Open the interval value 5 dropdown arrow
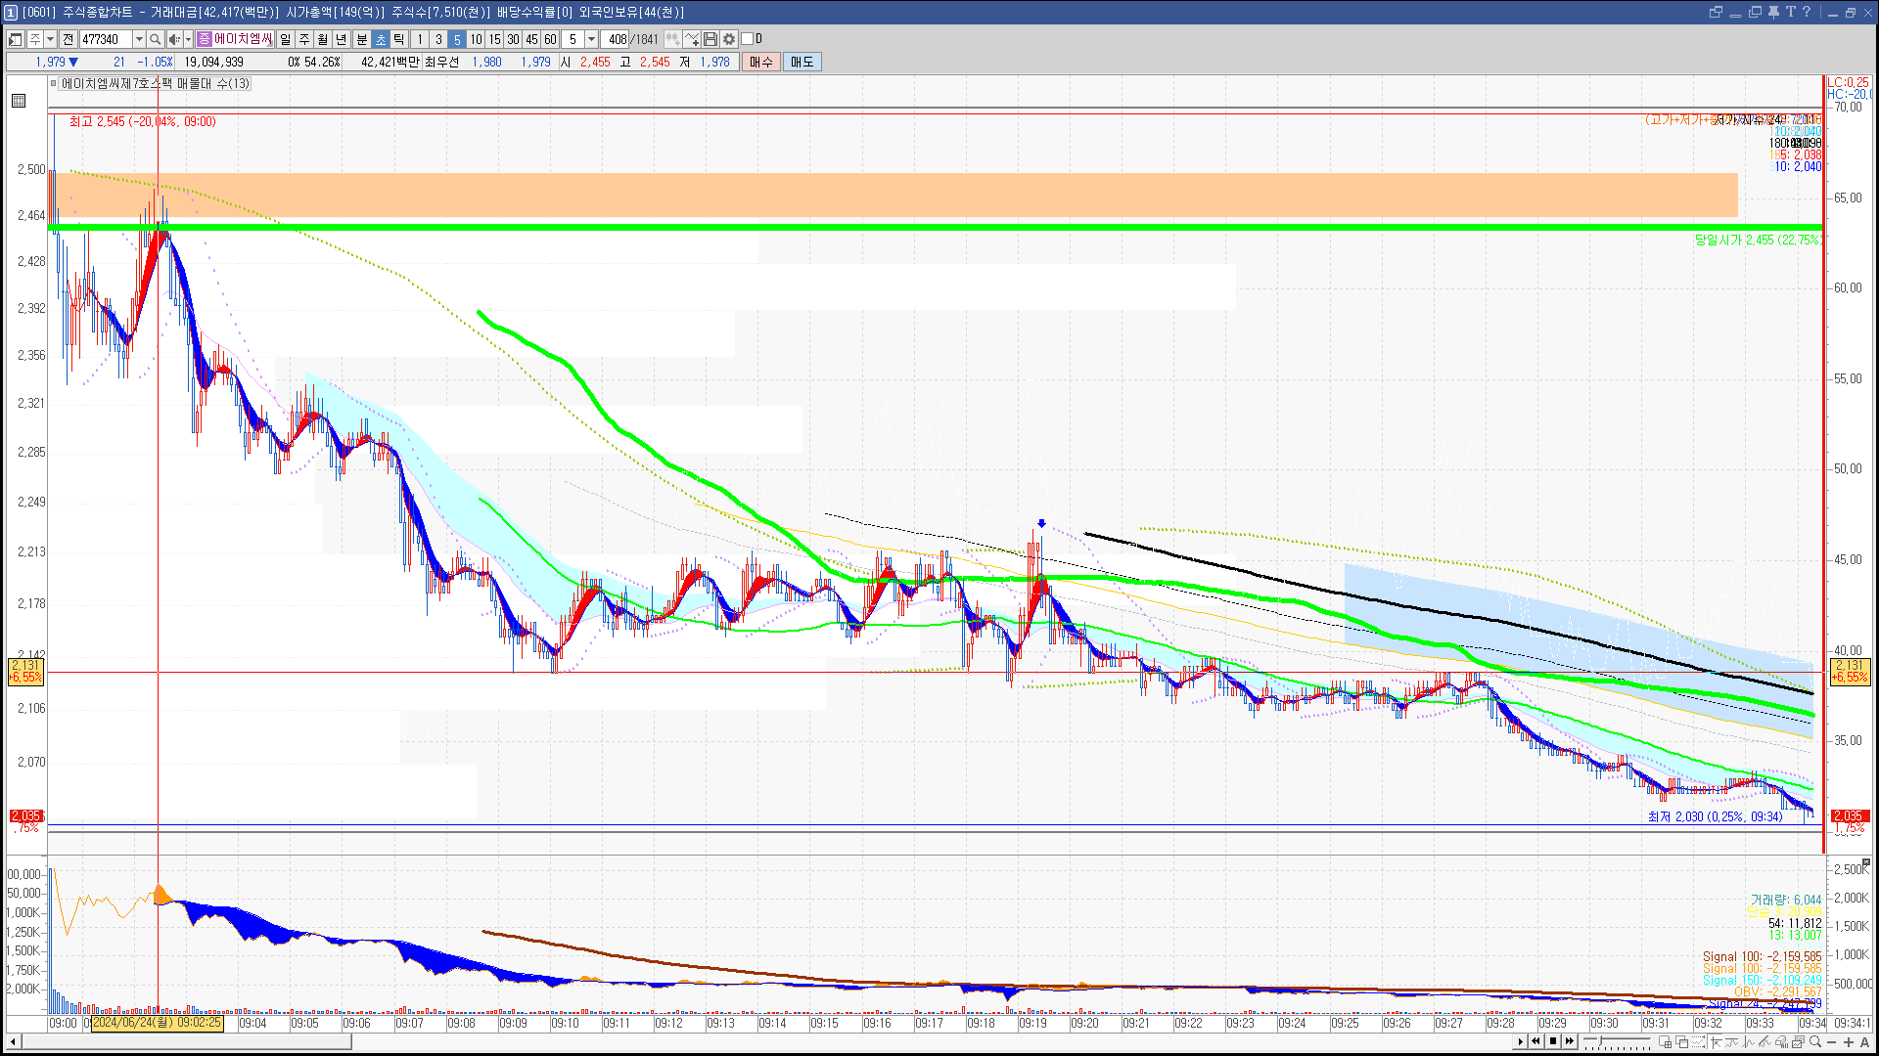 [591, 39]
